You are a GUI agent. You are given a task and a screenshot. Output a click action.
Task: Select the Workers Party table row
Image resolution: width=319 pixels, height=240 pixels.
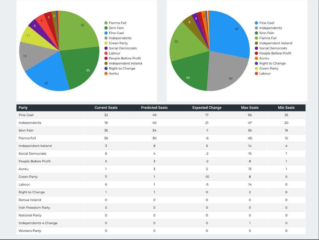(x=161, y=231)
